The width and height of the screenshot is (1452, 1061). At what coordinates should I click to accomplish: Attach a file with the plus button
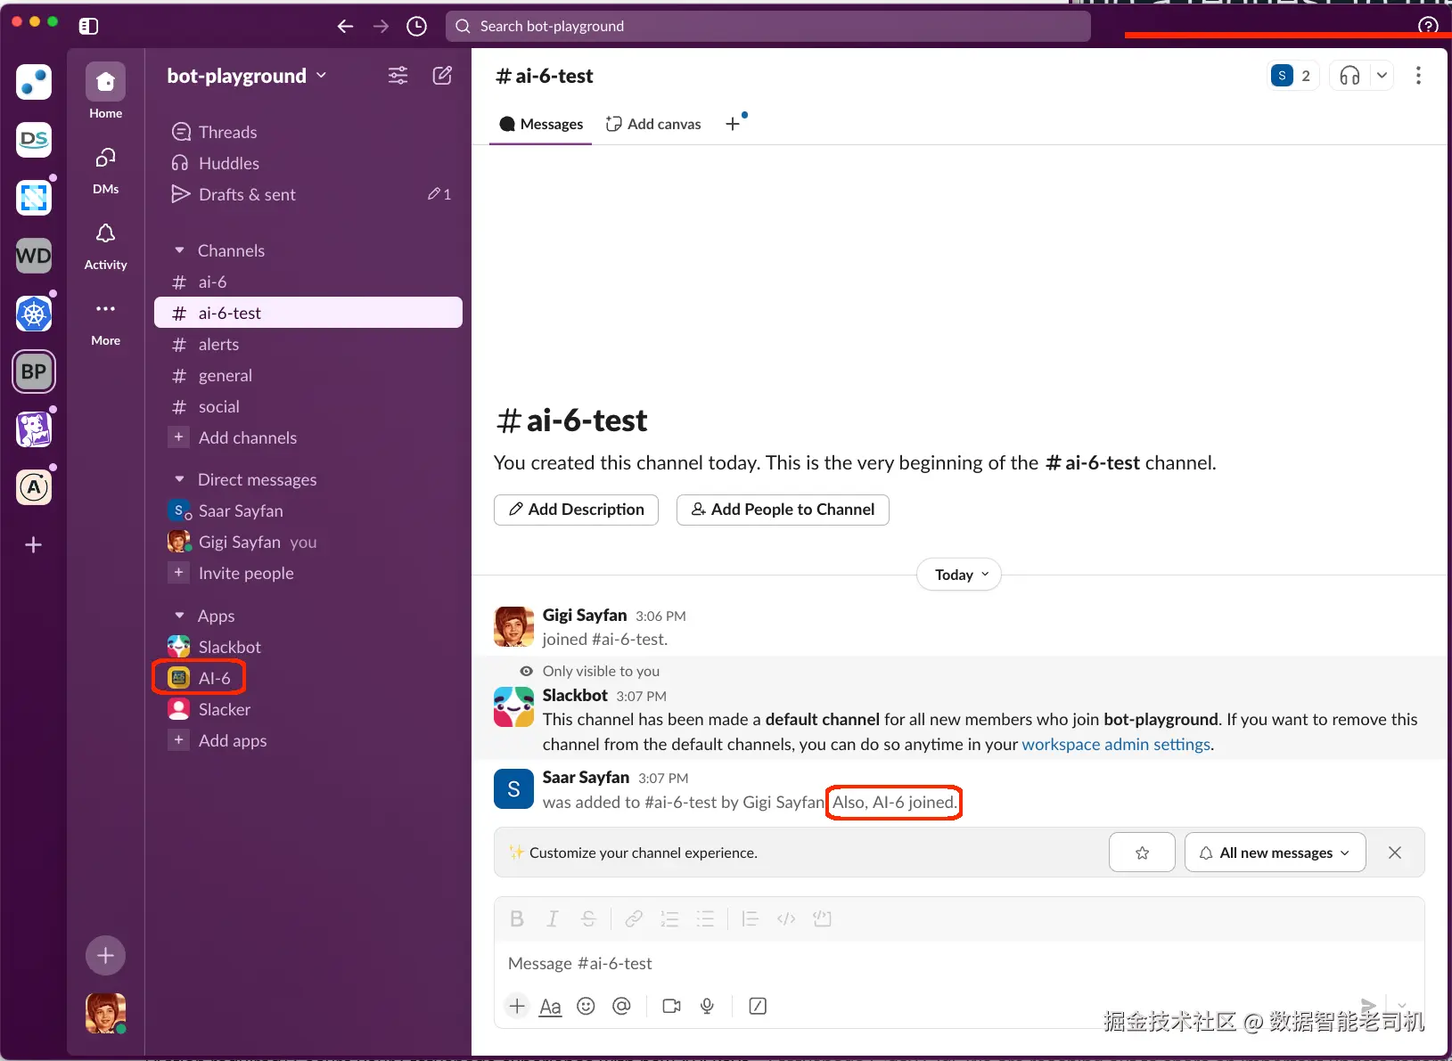click(517, 1006)
